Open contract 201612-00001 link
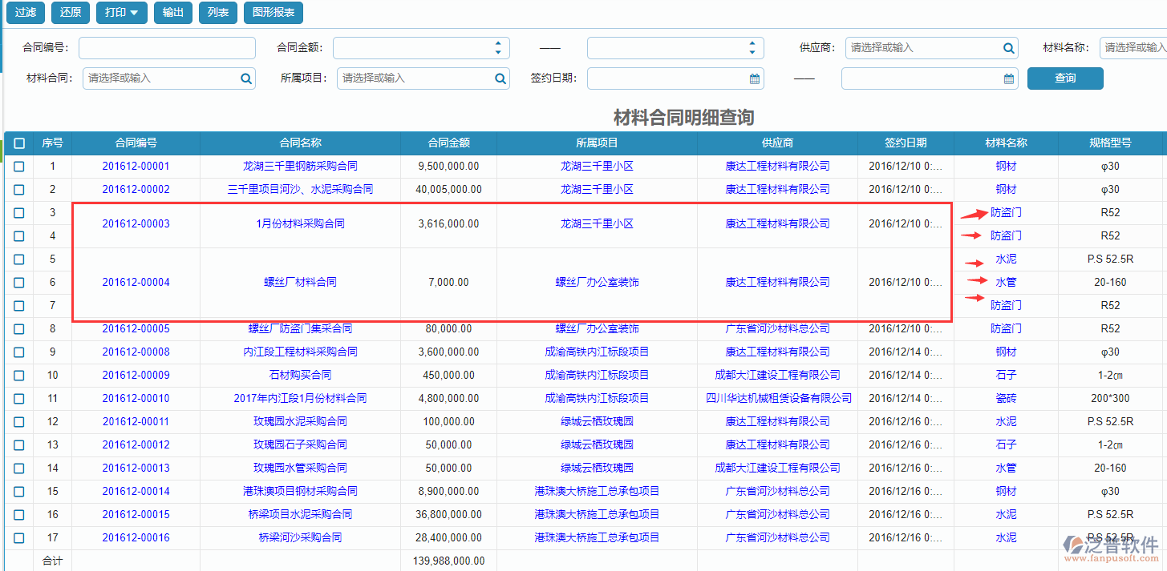The height and width of the screenshot is (571, 1167). point(136,166)
